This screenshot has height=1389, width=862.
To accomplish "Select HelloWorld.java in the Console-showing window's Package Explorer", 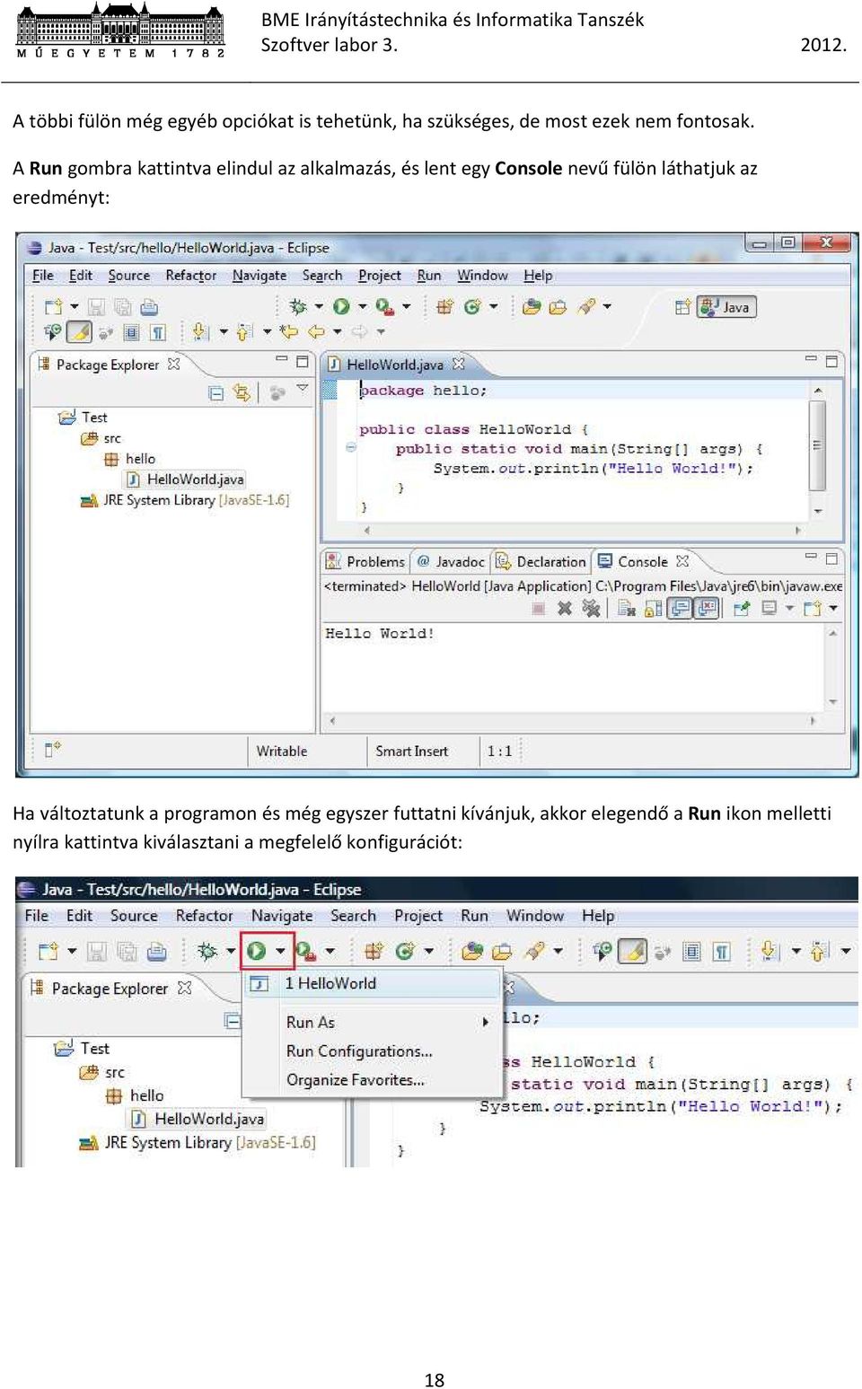I will pyautogui.click(x=186, y=479).
